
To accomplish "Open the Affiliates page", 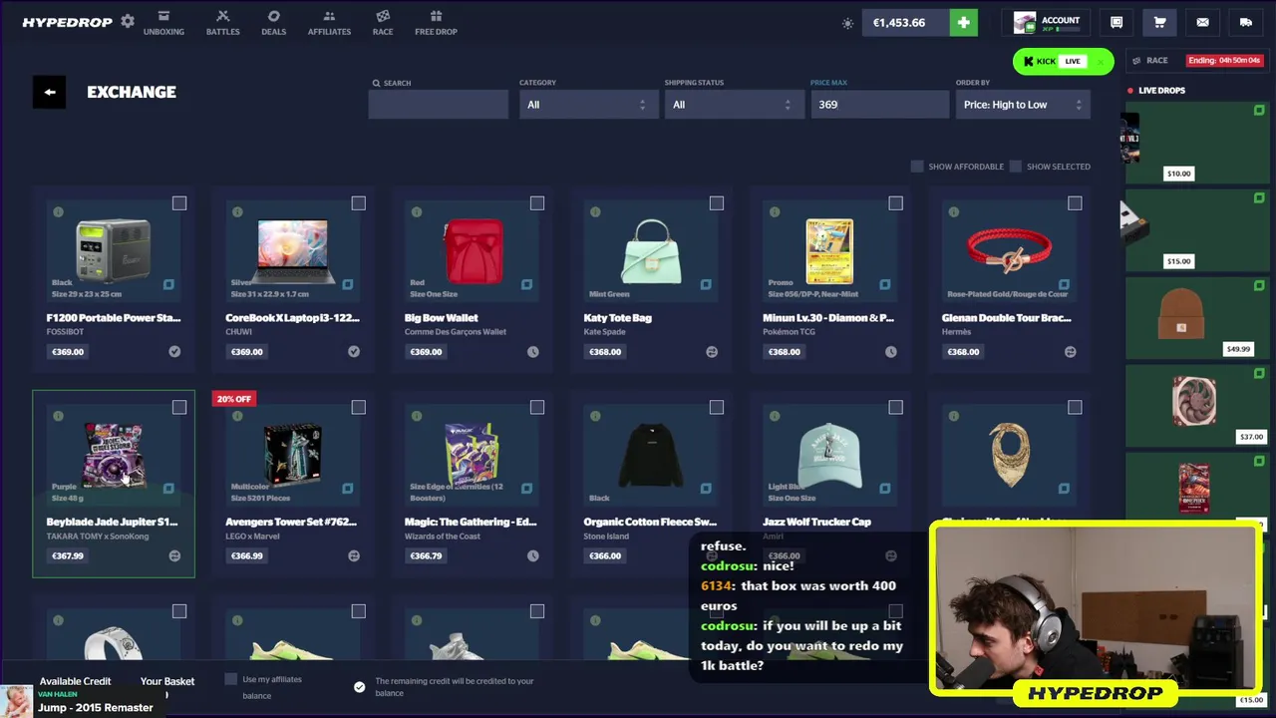I will point(329,23).
